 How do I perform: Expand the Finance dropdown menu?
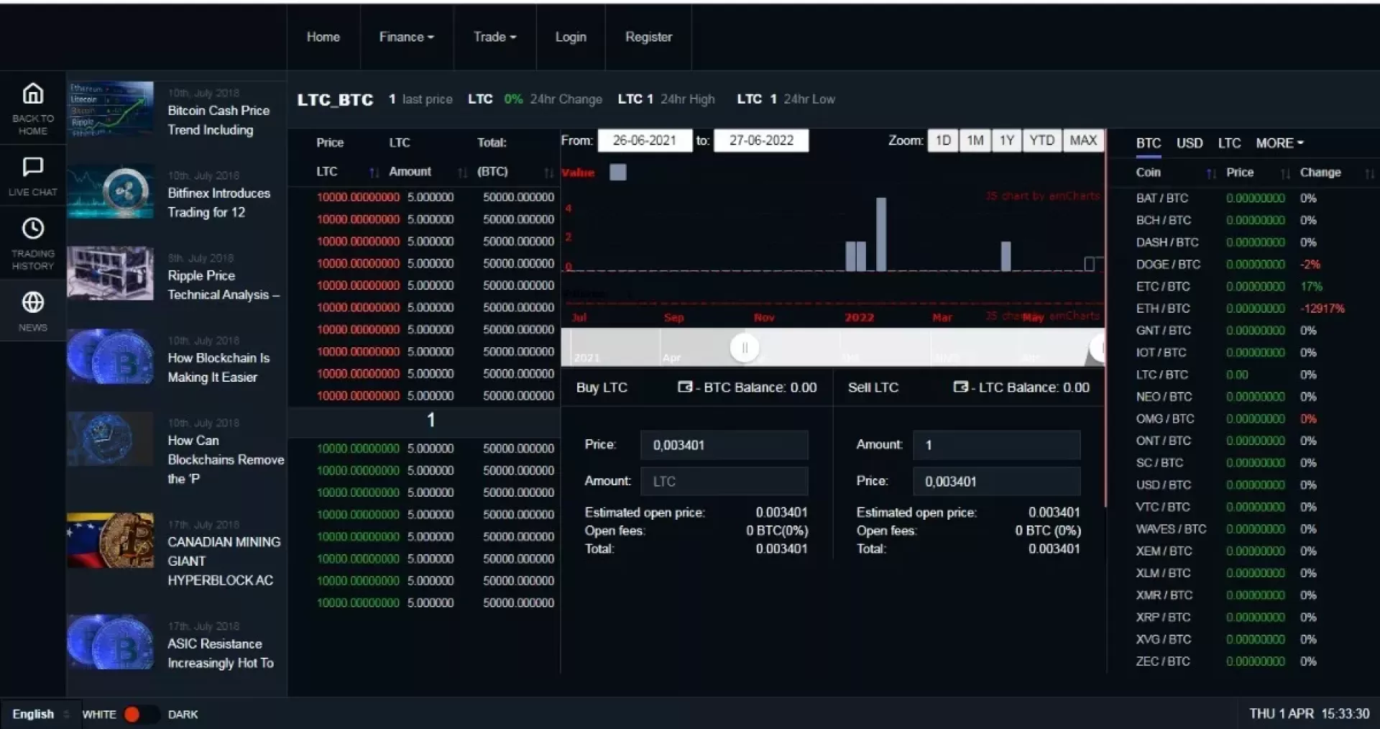[x=406, y=37]
